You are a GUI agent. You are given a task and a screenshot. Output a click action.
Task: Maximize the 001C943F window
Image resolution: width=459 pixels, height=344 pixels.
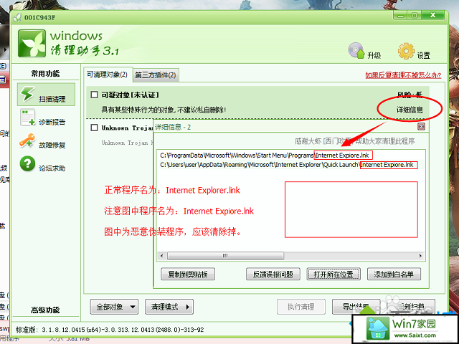point(415,16)
